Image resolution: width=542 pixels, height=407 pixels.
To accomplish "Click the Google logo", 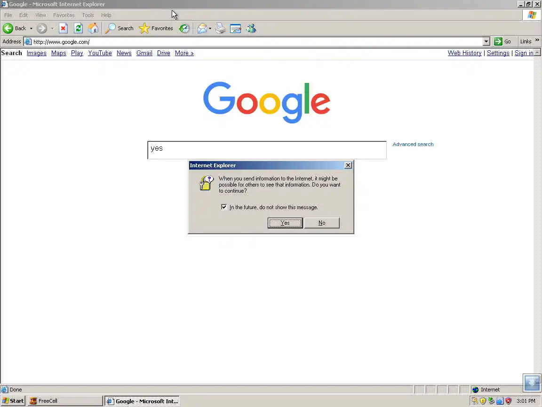I will click(x=266, y=102).
